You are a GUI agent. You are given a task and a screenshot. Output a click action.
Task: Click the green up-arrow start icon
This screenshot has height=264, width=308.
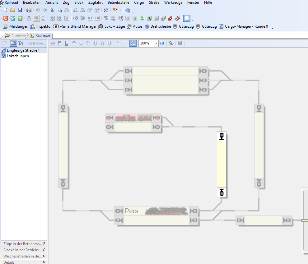tap(20, 18)
